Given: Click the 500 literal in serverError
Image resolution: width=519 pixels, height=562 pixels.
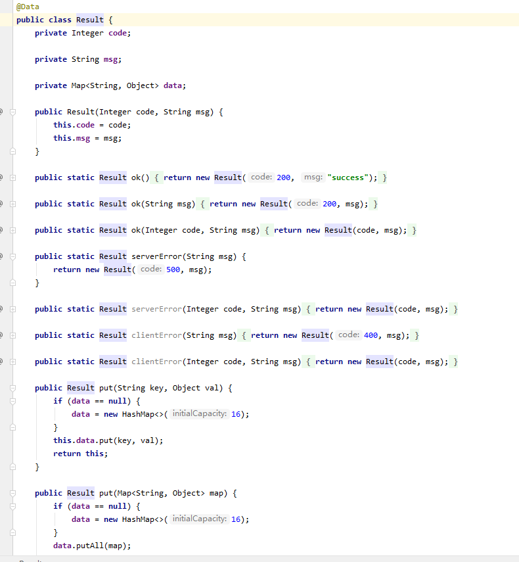Looking at the screenshot, I should (x=173, y=269).
